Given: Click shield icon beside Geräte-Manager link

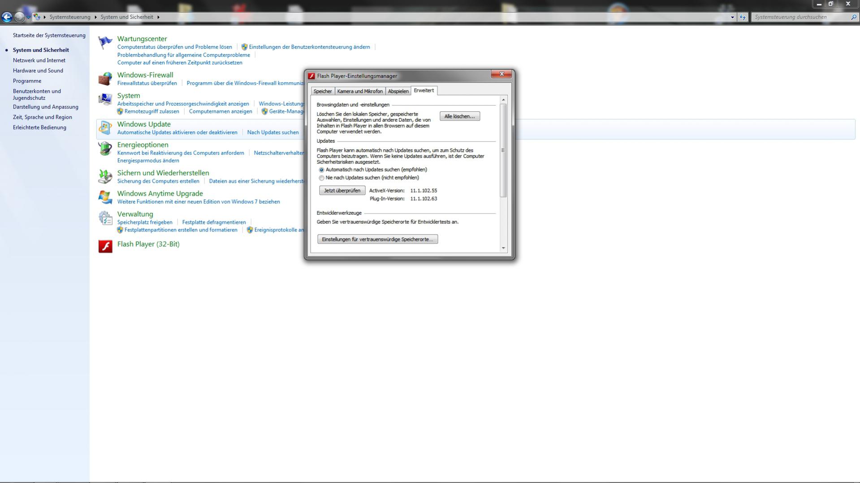Looking at the screenshot, I should [265, 111].
